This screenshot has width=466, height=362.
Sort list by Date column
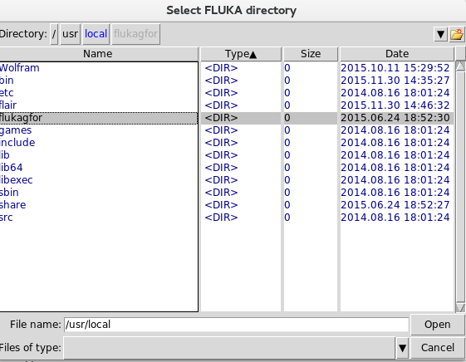point(397,54)
